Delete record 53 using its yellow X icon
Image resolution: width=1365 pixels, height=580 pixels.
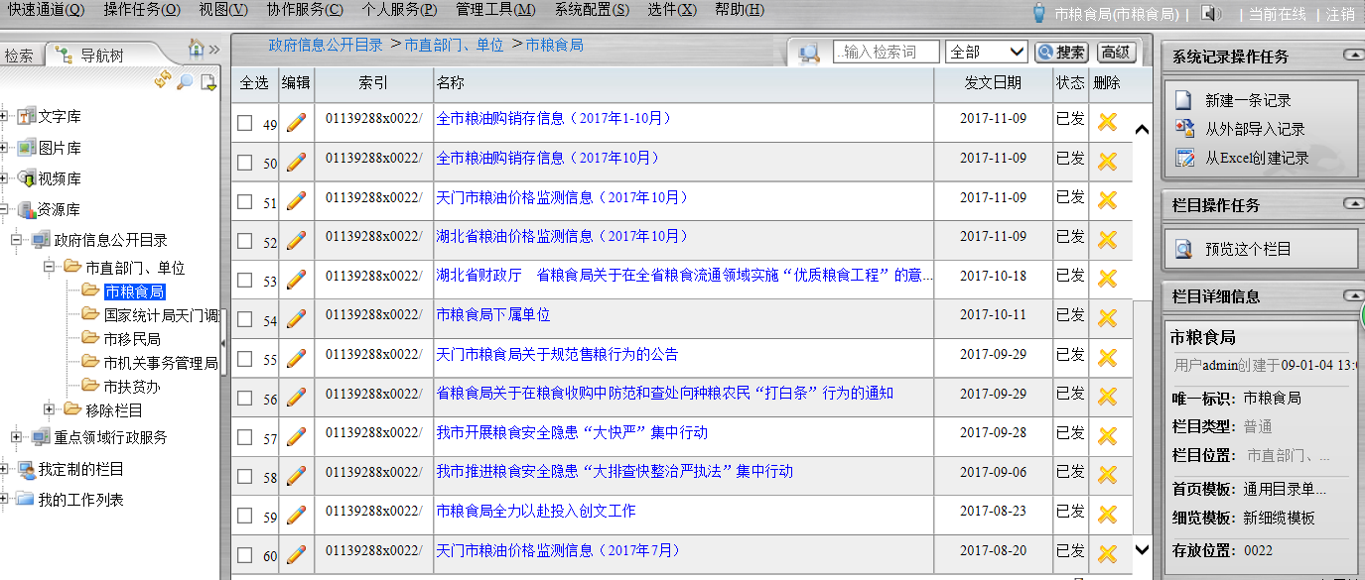(x=1107, y=279)
